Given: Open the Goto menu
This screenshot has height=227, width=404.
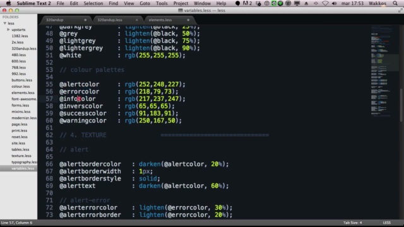Looking at the screenshot, I should [x=145, y=3].
